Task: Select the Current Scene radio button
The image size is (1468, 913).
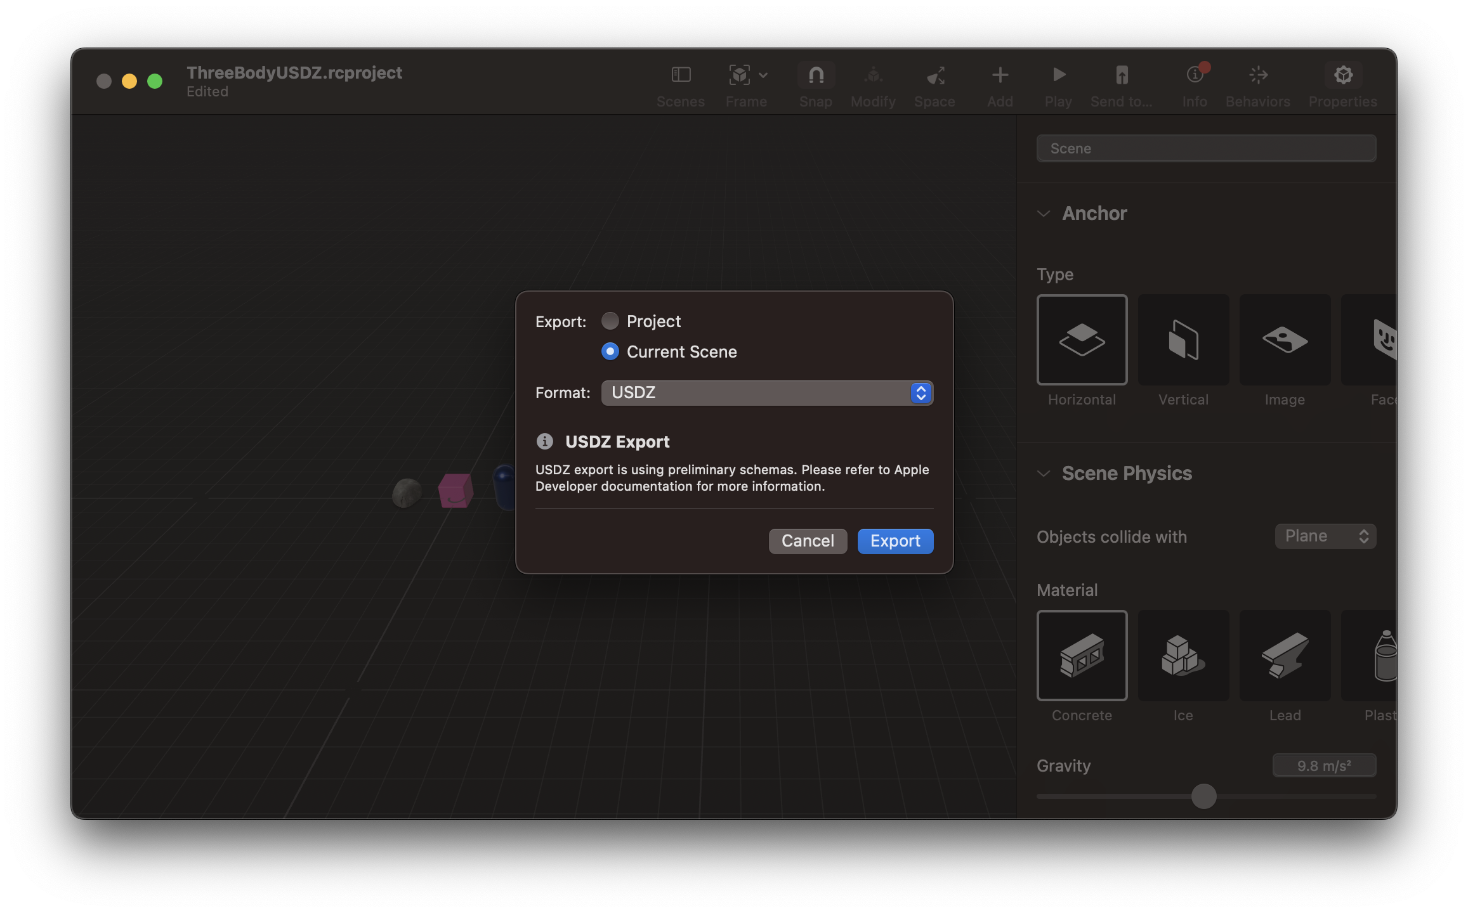Action: point(610,351)
